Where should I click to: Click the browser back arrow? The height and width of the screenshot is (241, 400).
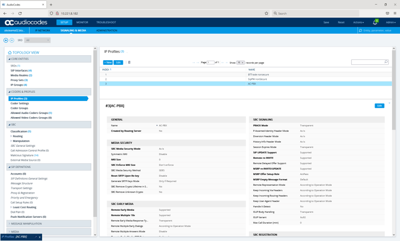pos(5,13)
